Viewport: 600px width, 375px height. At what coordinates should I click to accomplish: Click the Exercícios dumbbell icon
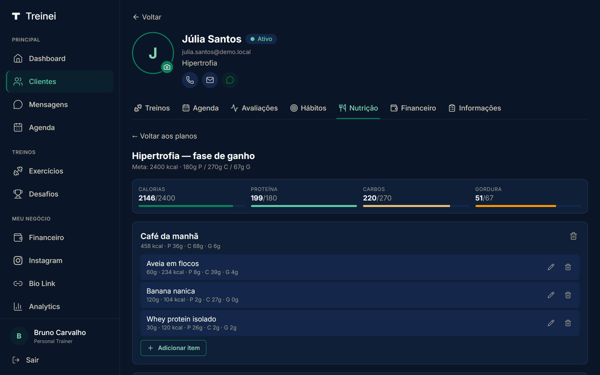(x=18, y=171)
